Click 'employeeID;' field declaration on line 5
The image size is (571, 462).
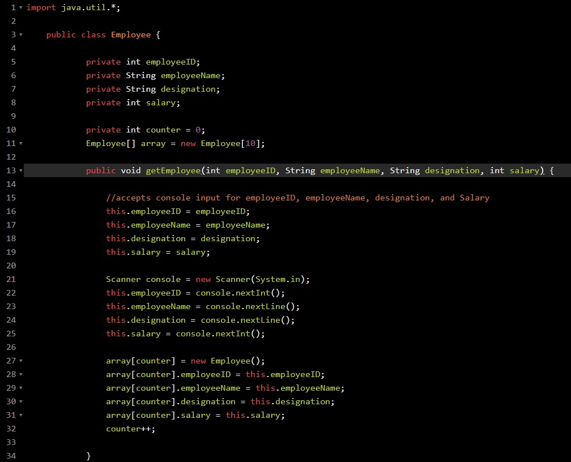pyautogui.click(x=173, y=62)
